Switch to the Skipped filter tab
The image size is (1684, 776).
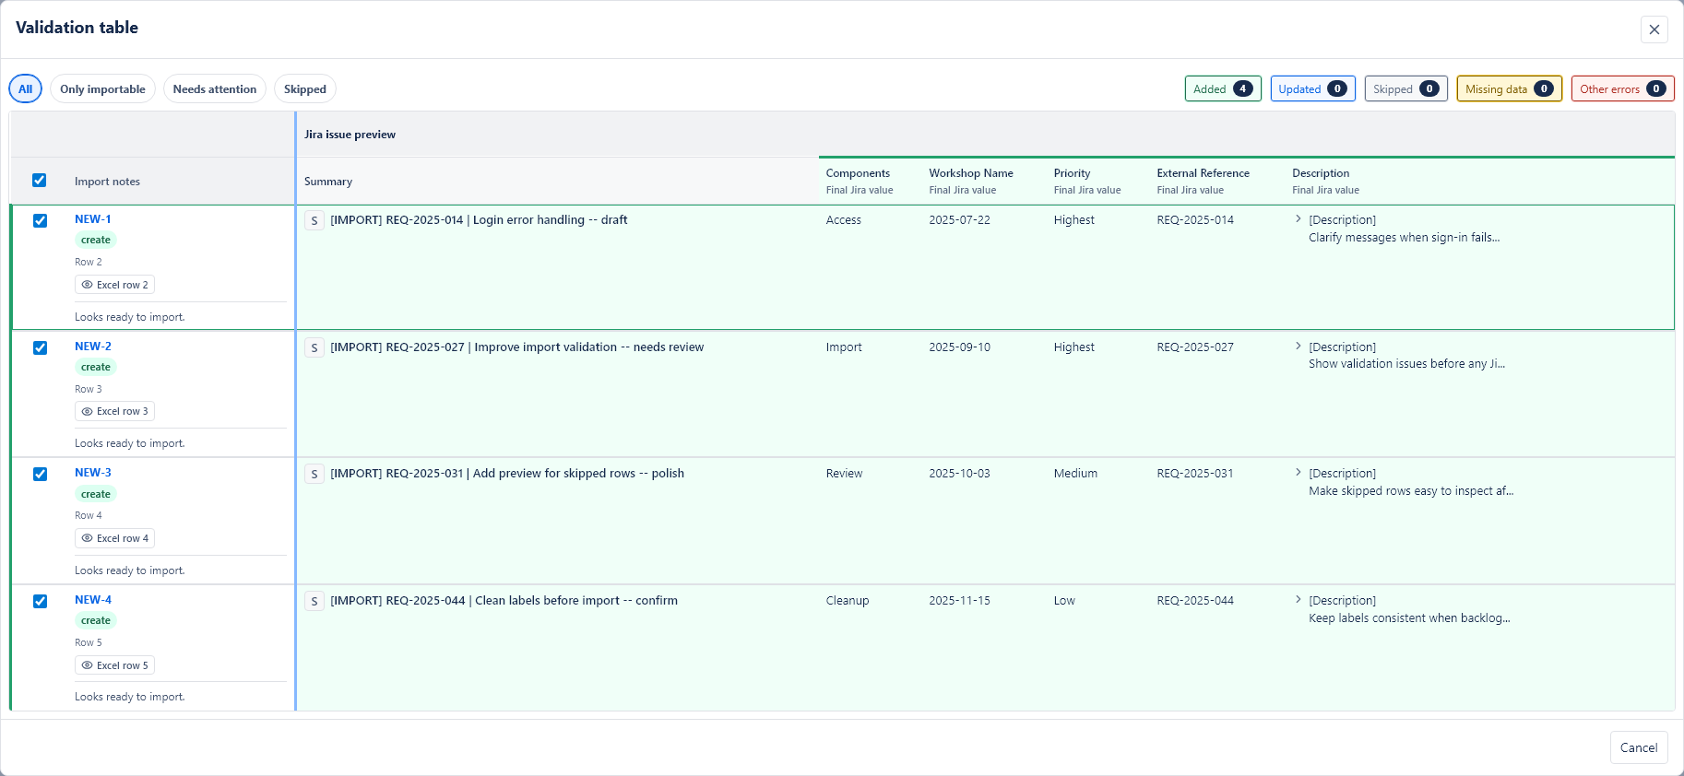(305, 88)
